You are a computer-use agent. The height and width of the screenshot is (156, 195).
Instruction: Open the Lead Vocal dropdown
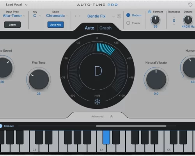17,5
